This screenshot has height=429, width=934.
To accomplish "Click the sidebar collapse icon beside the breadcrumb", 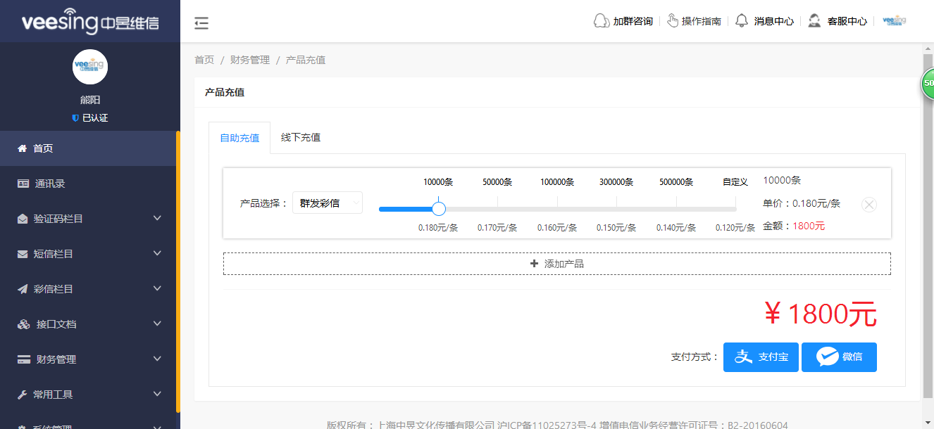I will click(x=201, y=23).
